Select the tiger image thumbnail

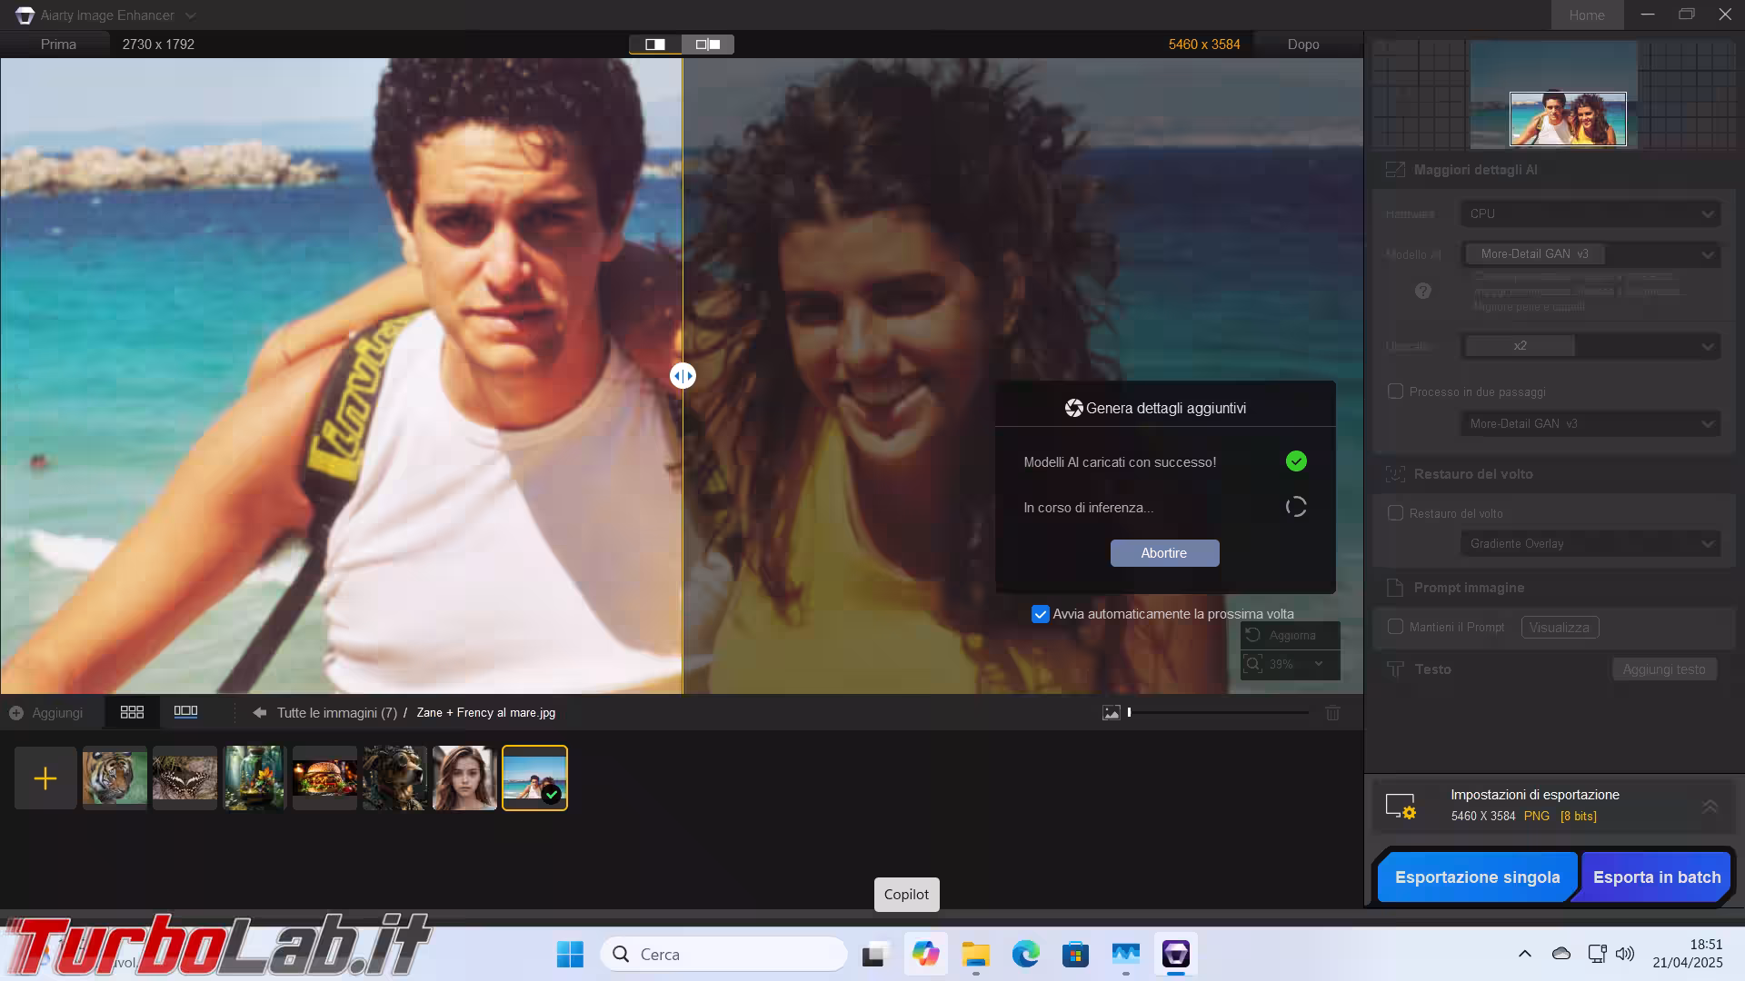(115, 778)
